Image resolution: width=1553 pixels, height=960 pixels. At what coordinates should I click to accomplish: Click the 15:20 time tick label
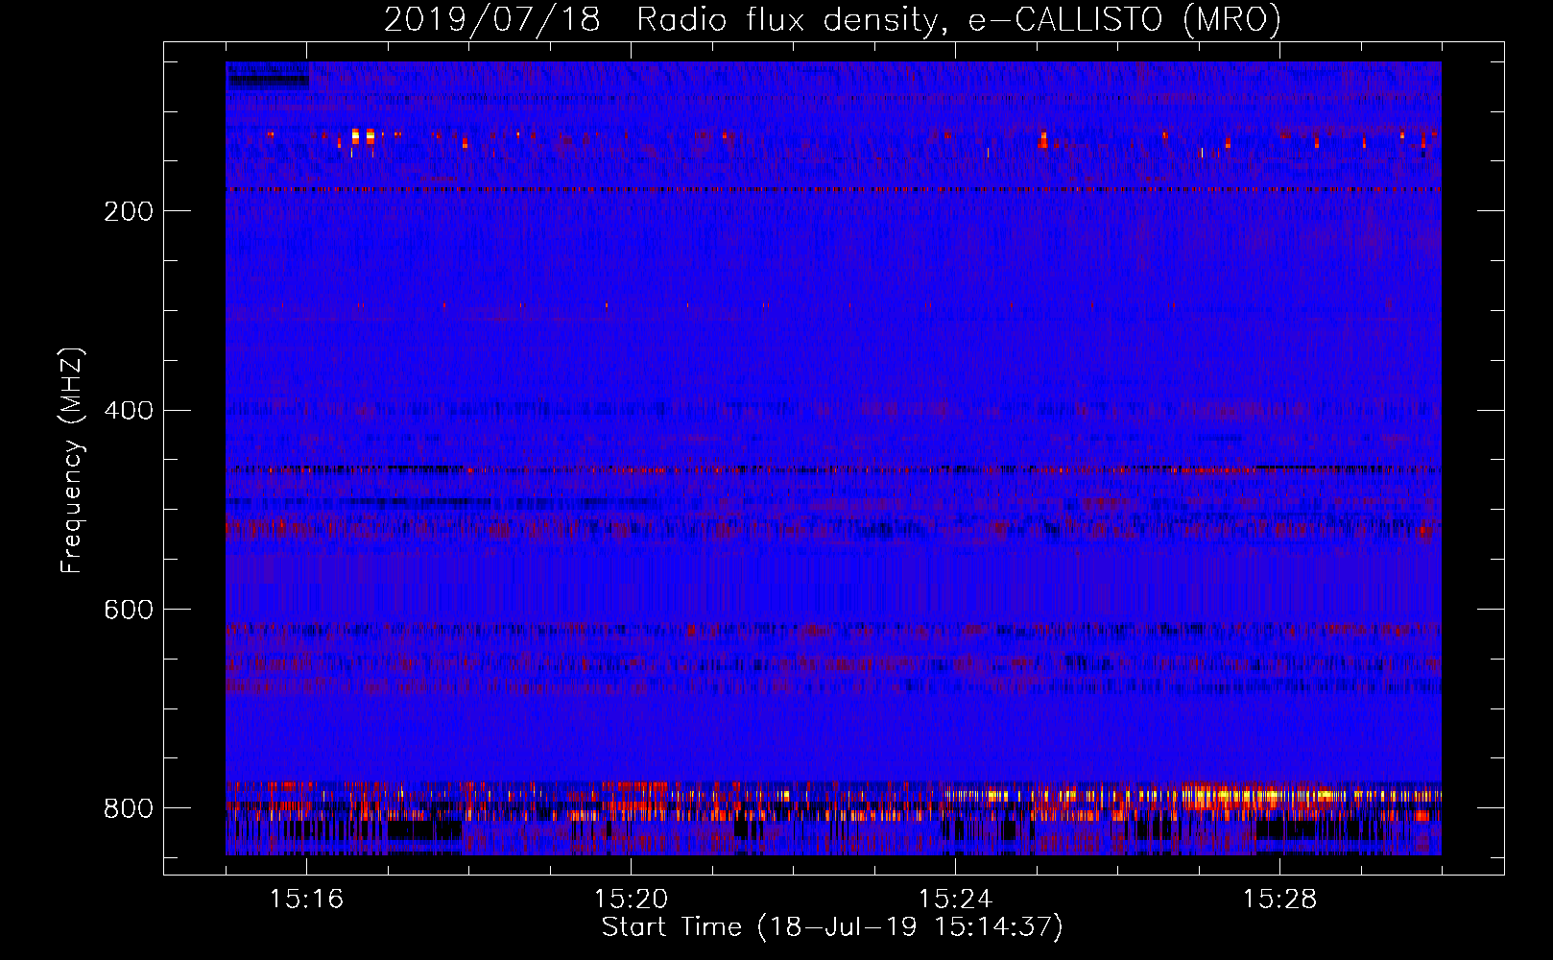pyautogui.click(x=631, y=899)
